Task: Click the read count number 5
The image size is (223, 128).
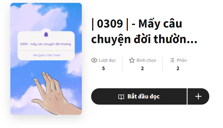Action: click(103, 69)
